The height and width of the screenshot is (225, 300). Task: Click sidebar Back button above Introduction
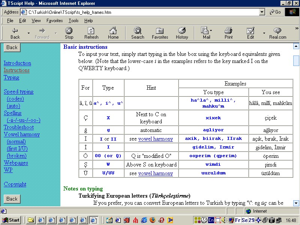tap(12, 47)
